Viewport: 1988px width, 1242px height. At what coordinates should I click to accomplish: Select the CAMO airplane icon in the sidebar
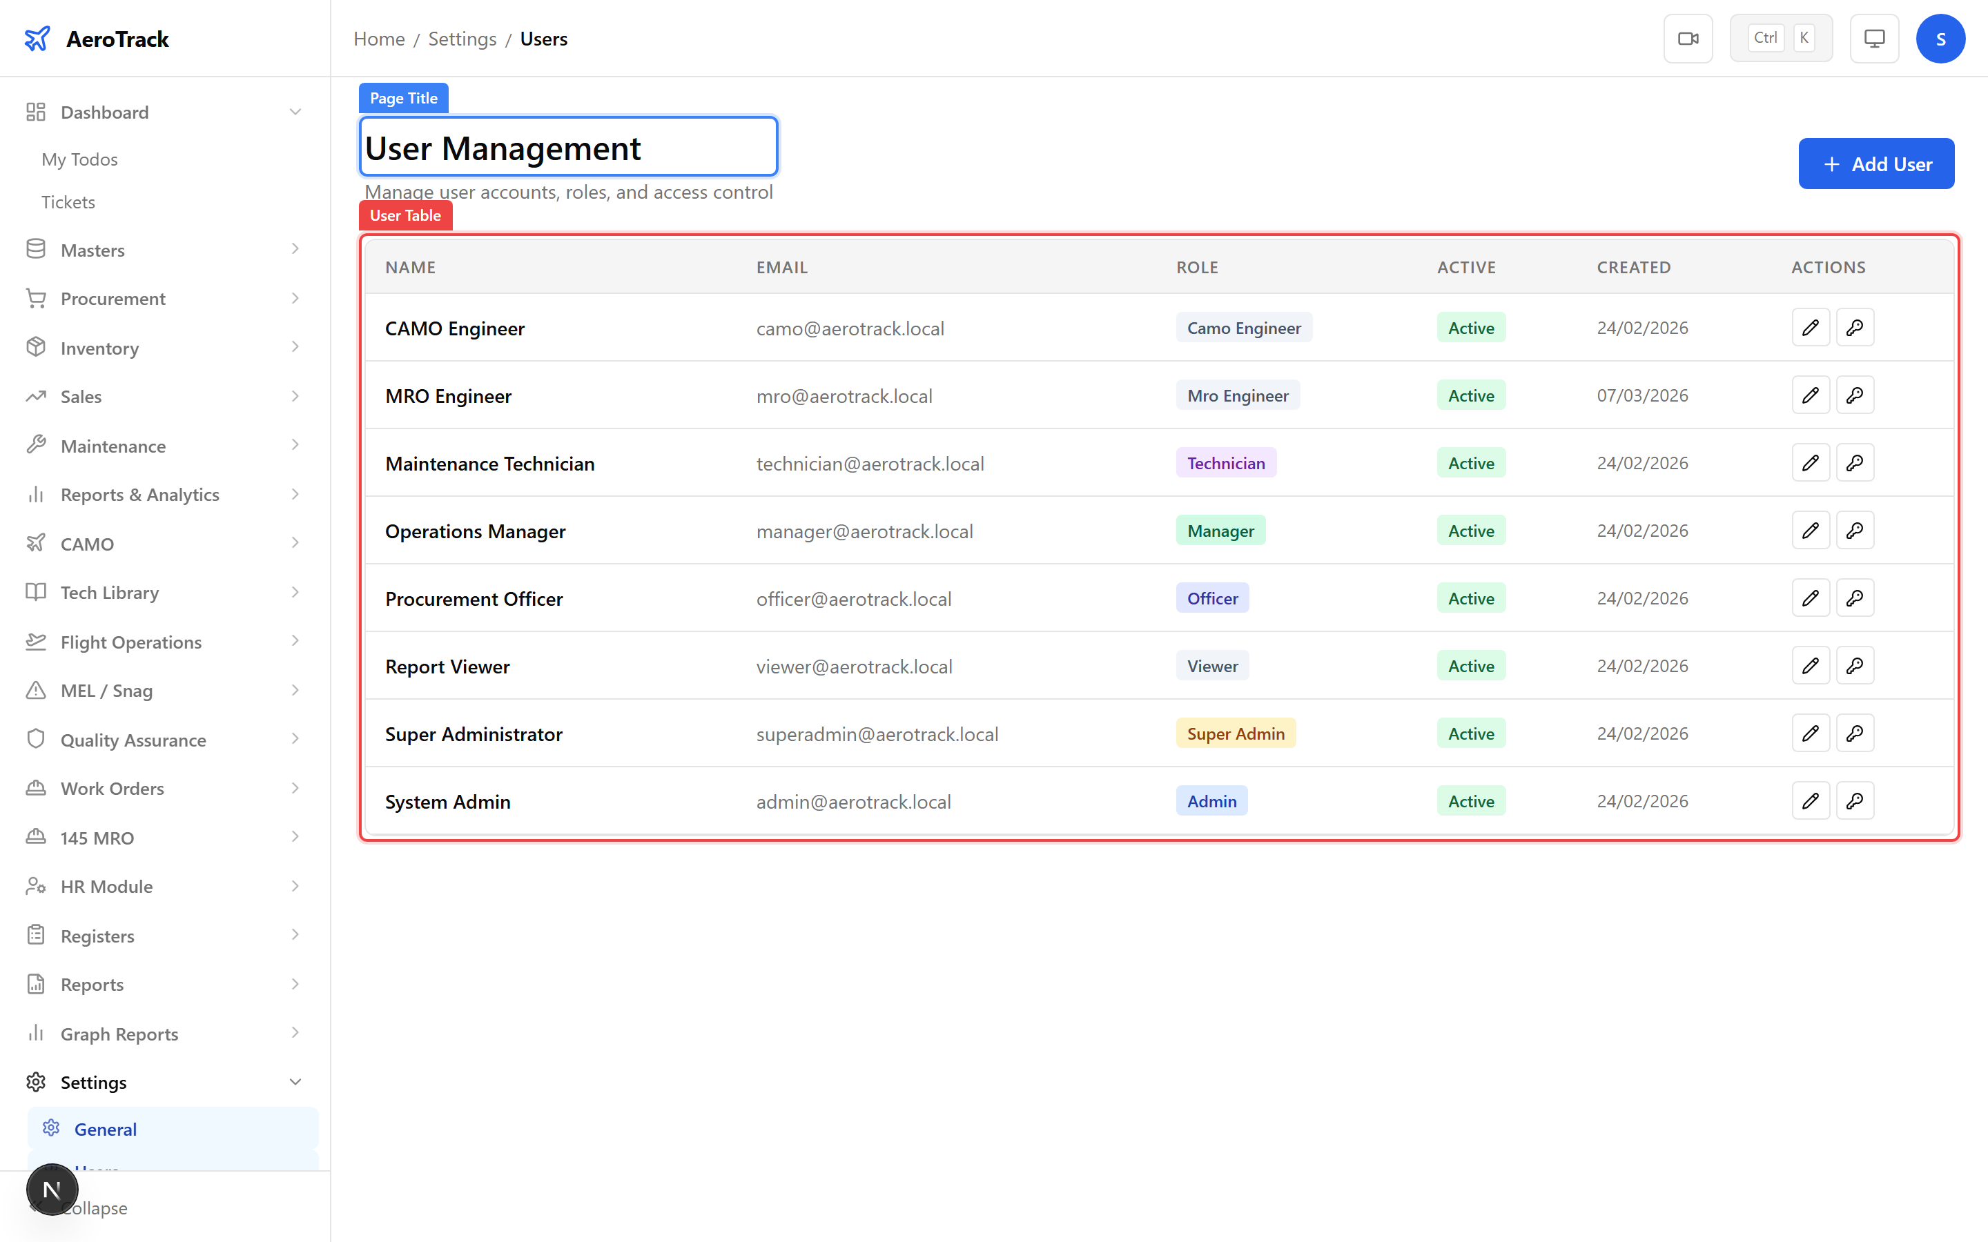pos(36,543)
